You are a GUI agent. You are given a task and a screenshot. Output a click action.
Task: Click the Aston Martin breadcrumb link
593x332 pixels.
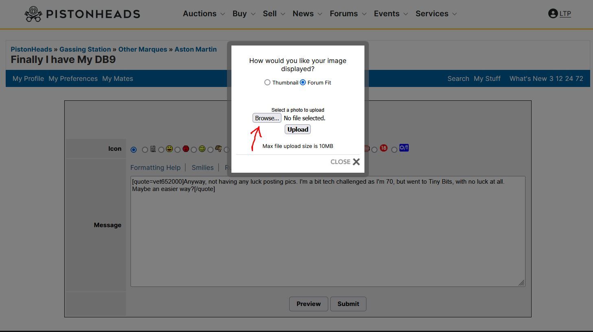click(x=196, y=49)
